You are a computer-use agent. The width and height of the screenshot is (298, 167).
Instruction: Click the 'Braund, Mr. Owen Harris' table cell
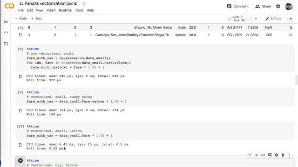click(153, 27)
